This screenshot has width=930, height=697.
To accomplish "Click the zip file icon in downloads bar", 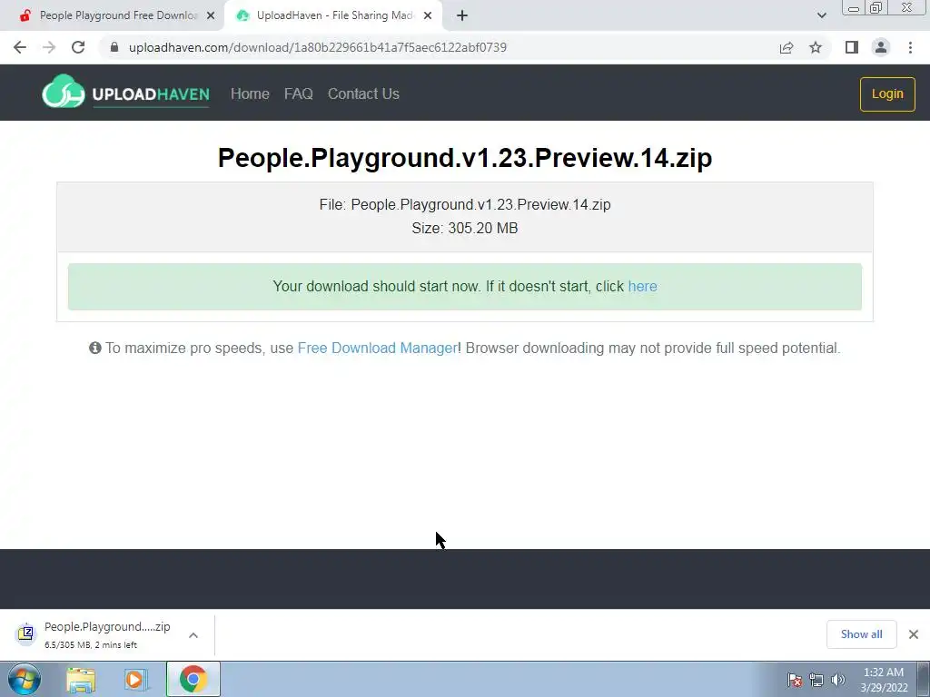I will tap(25, 633).
